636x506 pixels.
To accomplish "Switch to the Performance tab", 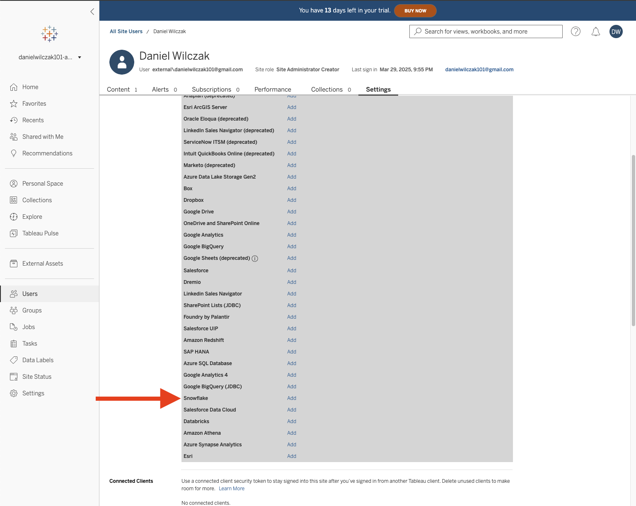I will pyautogui.click(x=273, y=90).
